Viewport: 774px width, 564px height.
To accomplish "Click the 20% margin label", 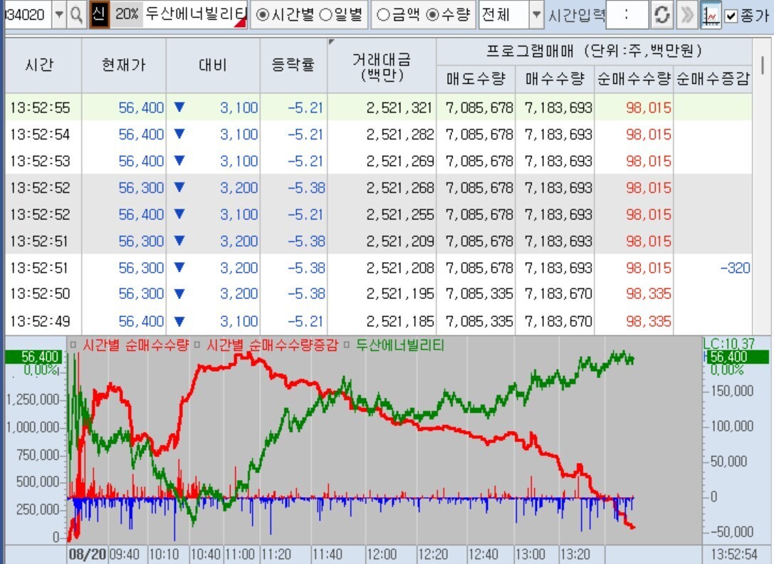I will [x=126, y=14].
